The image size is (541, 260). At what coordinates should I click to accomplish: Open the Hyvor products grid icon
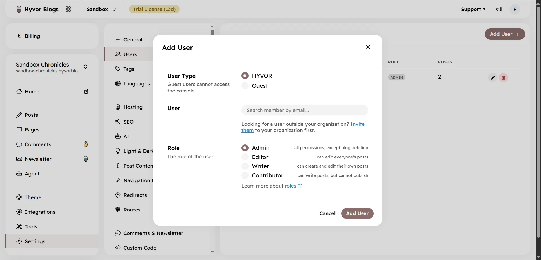click(x=68, y=9)
